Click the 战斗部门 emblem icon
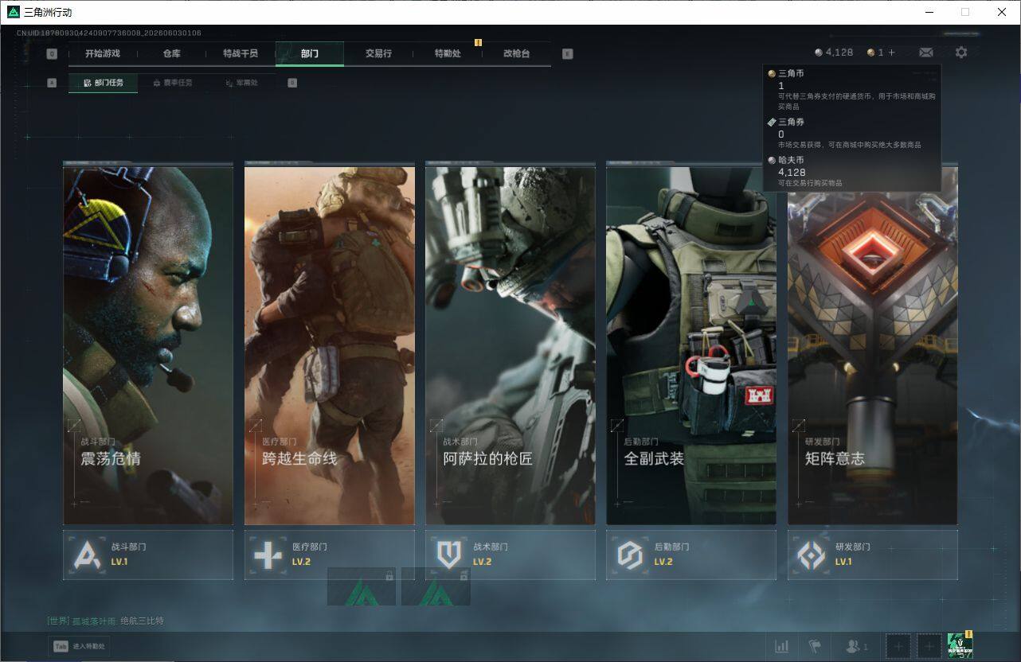Viewport: 1021px width, 662px height. pos(87,555)
